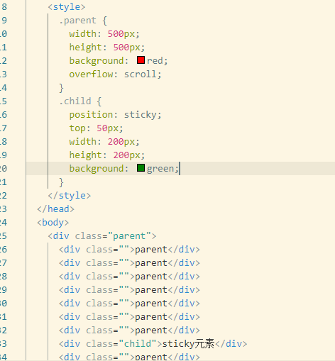The width and height of the screenshot is (335, 361).
Task: Click the .child selector
Action: pos(75,101)
